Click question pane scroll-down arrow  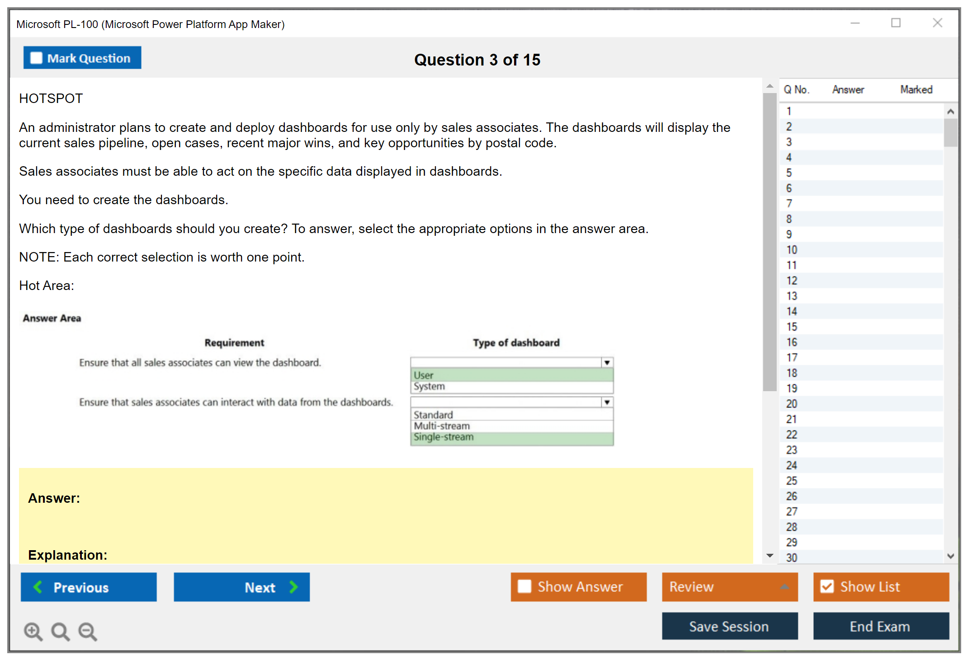click(769, 556)
